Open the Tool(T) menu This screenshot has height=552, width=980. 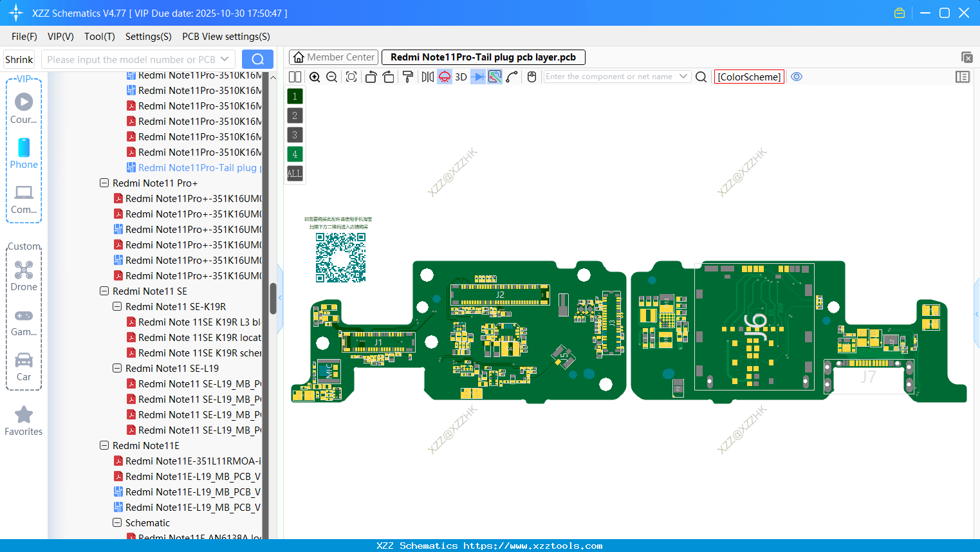click(100, 37)
